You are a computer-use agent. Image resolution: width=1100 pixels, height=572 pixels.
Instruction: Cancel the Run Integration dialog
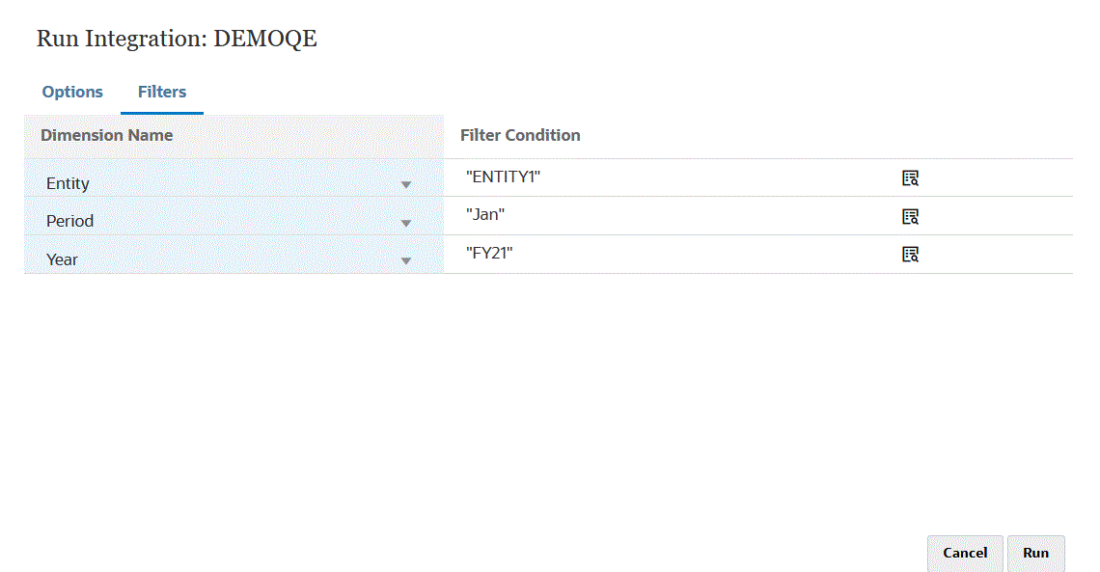pos(964,553)
